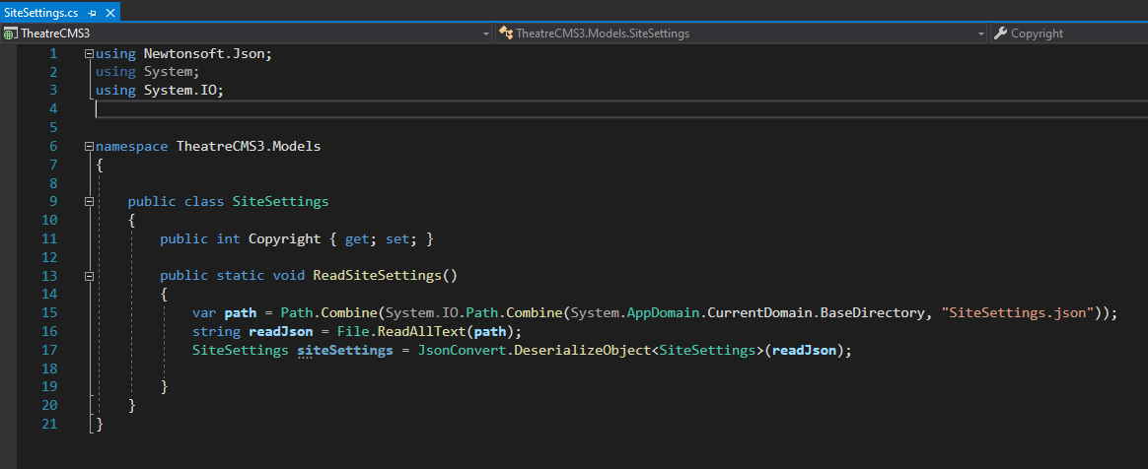Click 'BaseDirectory' on line 15
1148x469 pixels.
tap(873, 313)
